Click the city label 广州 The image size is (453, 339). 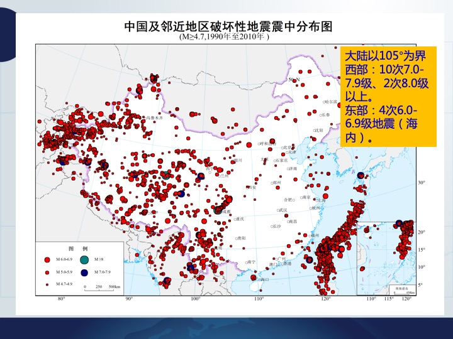282,259
